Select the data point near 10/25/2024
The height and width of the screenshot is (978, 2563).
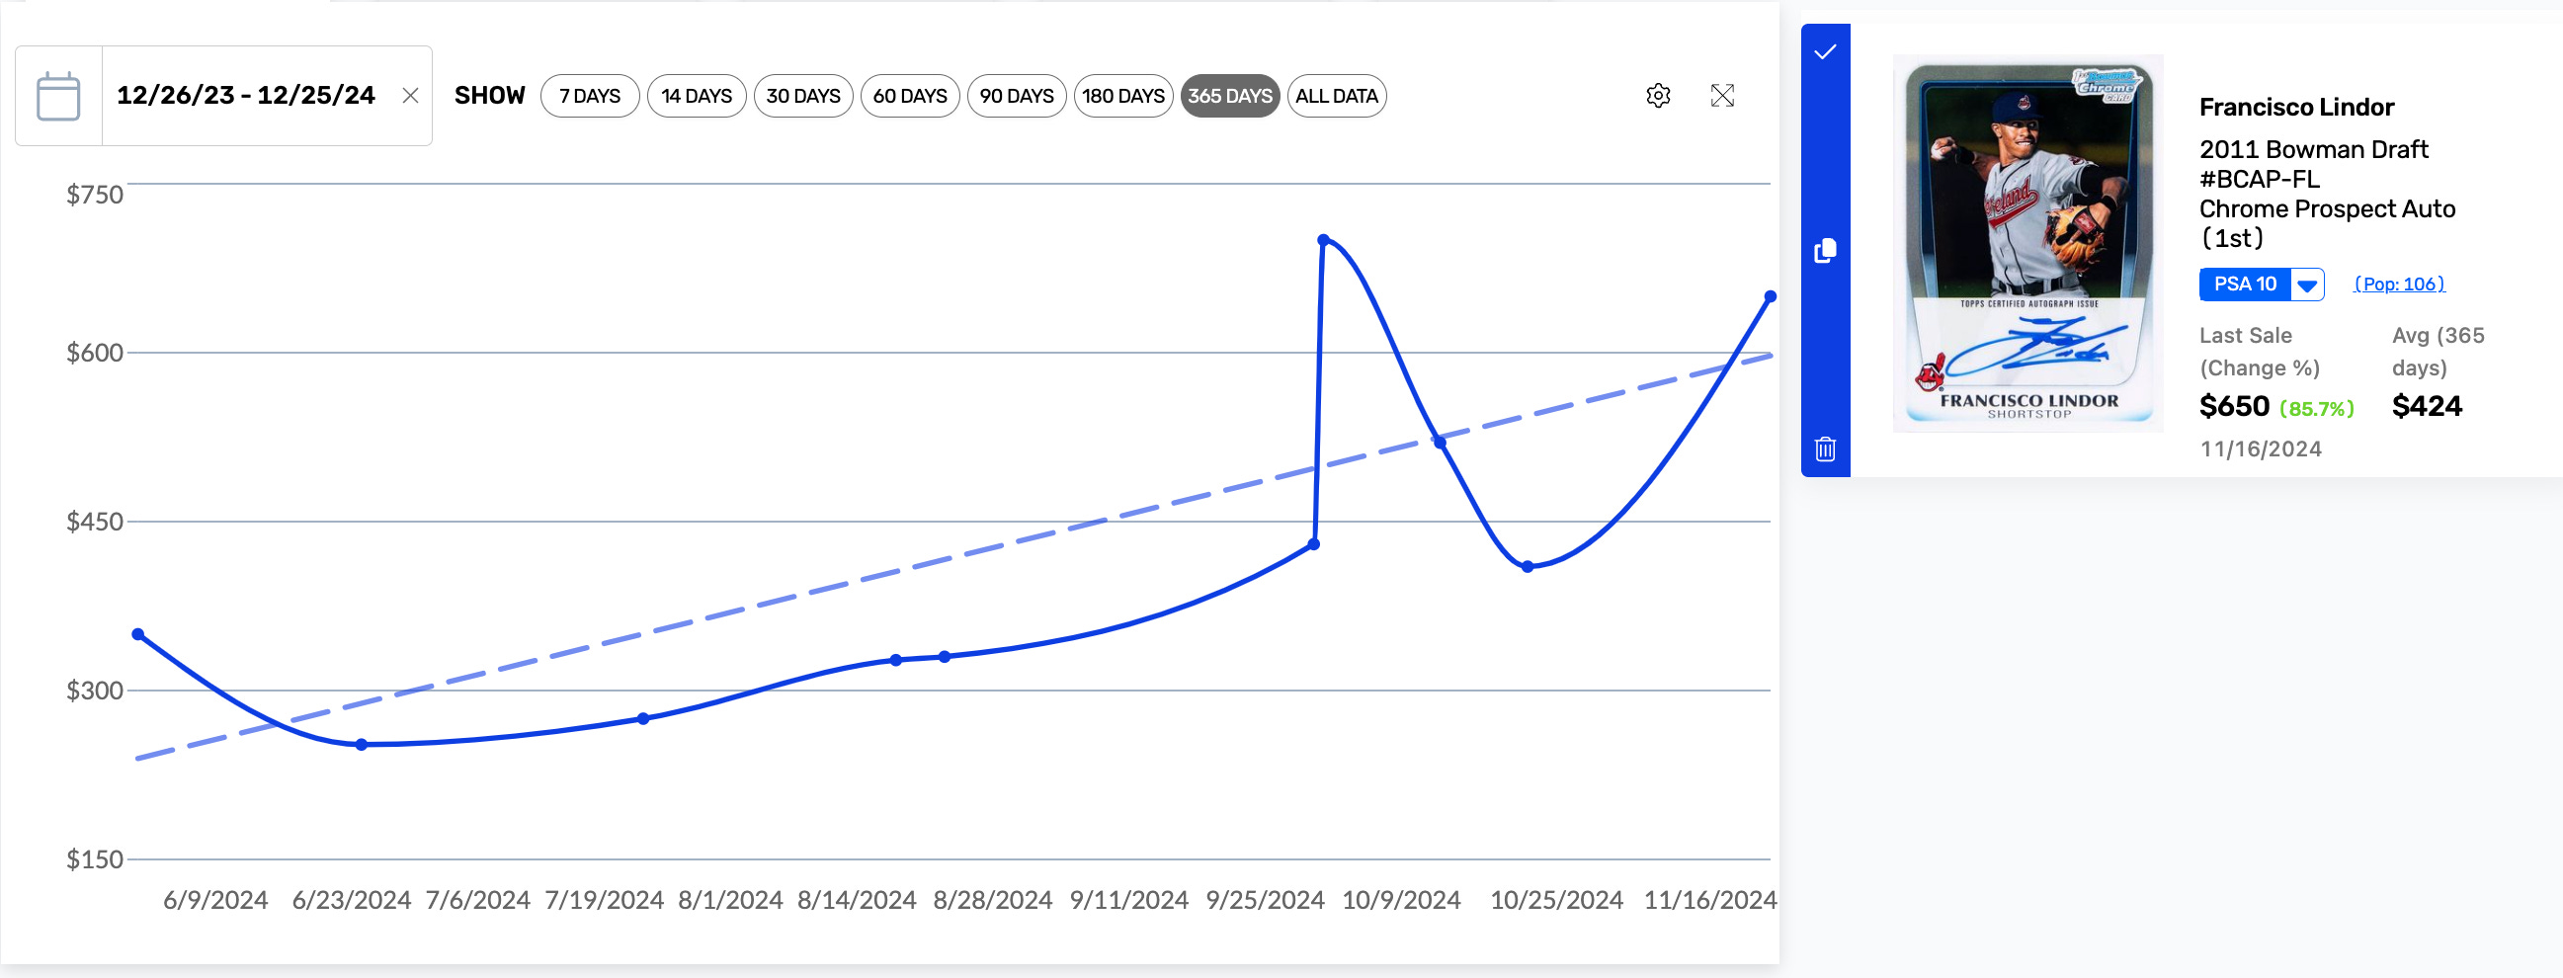[x=1528, y=566]
